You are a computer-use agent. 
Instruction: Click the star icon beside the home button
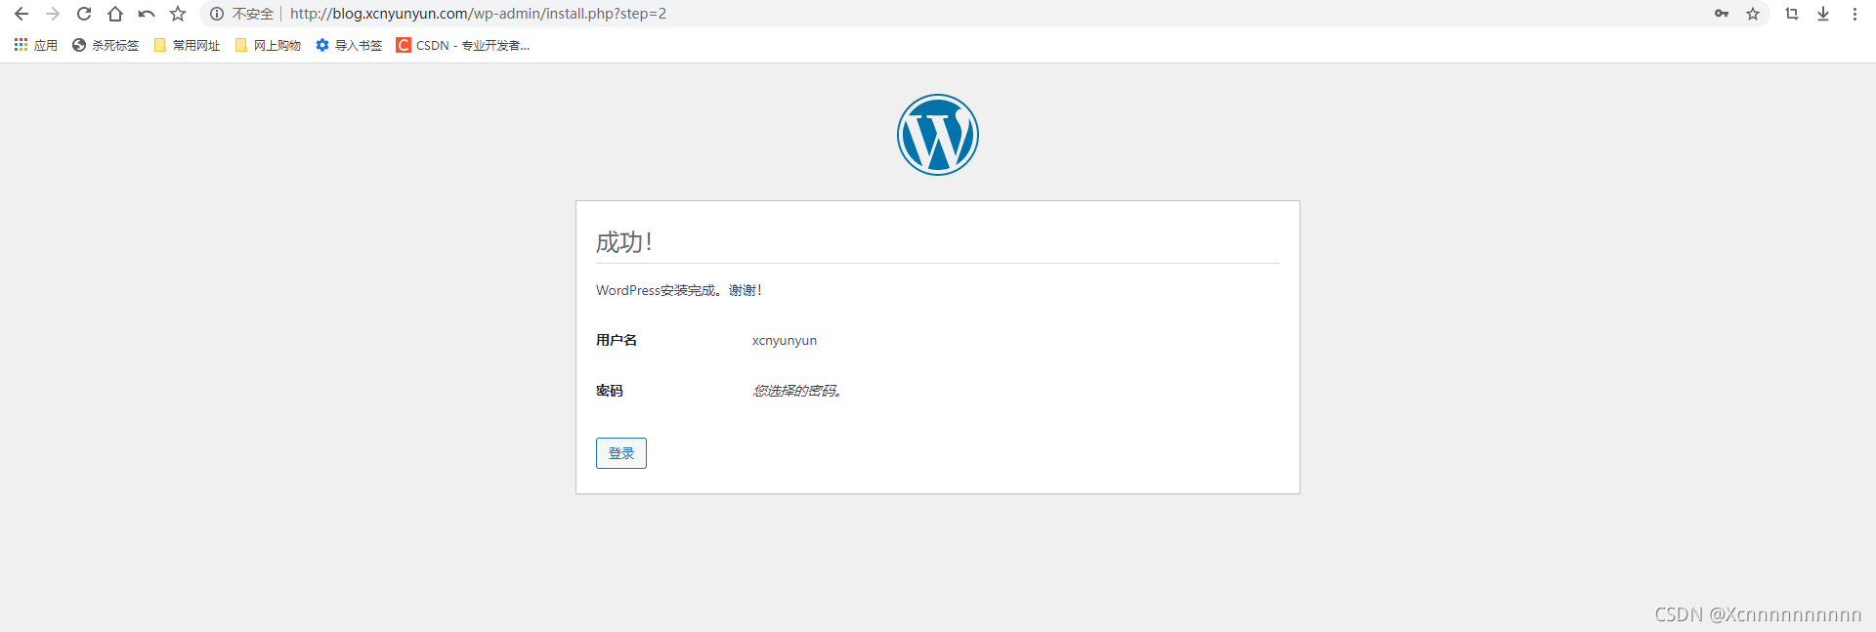(178, 14)
